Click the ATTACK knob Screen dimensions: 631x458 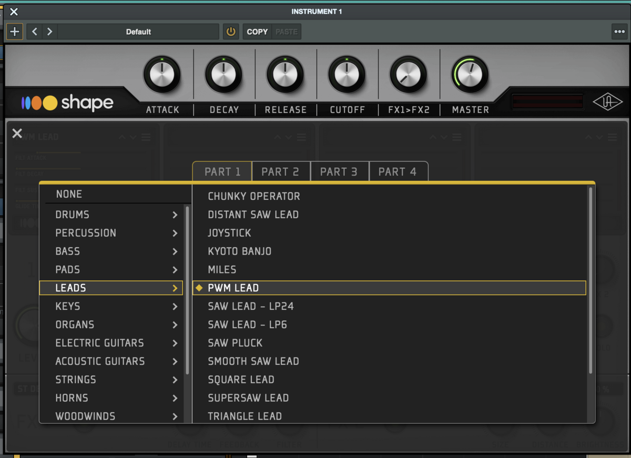coord(162,75)
